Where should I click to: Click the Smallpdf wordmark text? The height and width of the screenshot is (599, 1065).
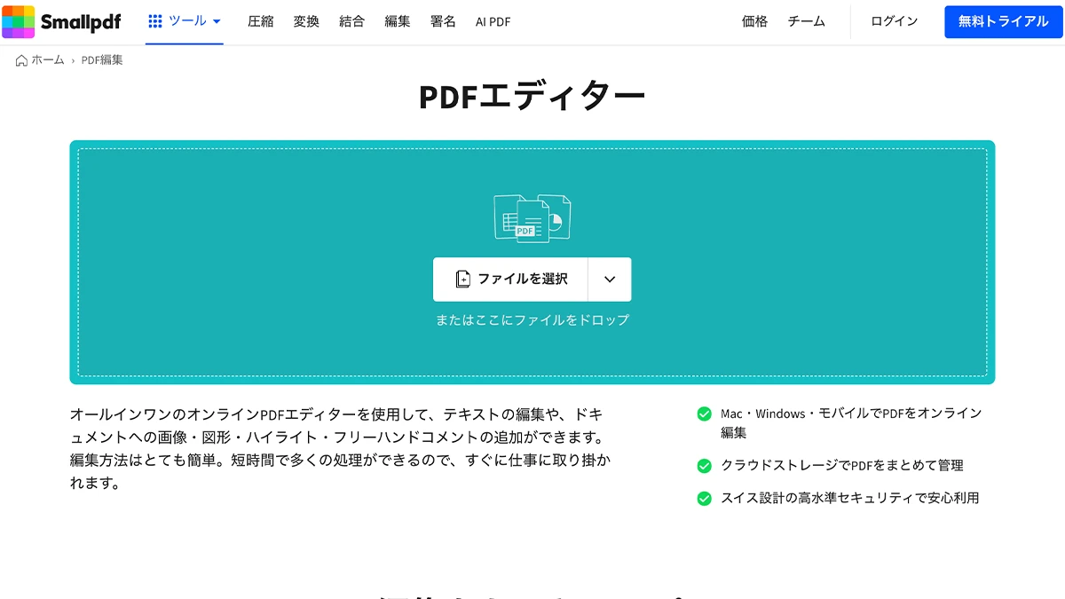pos(81,21)
